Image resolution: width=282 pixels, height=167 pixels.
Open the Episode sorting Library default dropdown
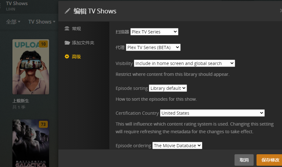pos(168,88)
